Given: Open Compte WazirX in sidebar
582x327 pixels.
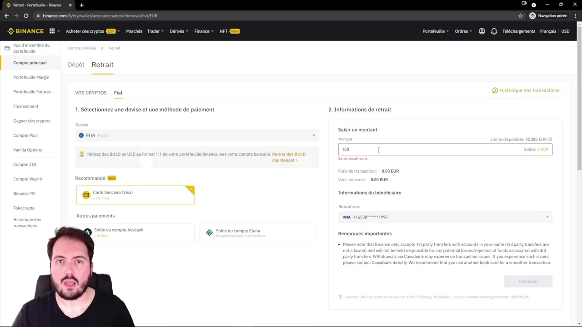Looking at the screenshot, I should pos(28,179).
